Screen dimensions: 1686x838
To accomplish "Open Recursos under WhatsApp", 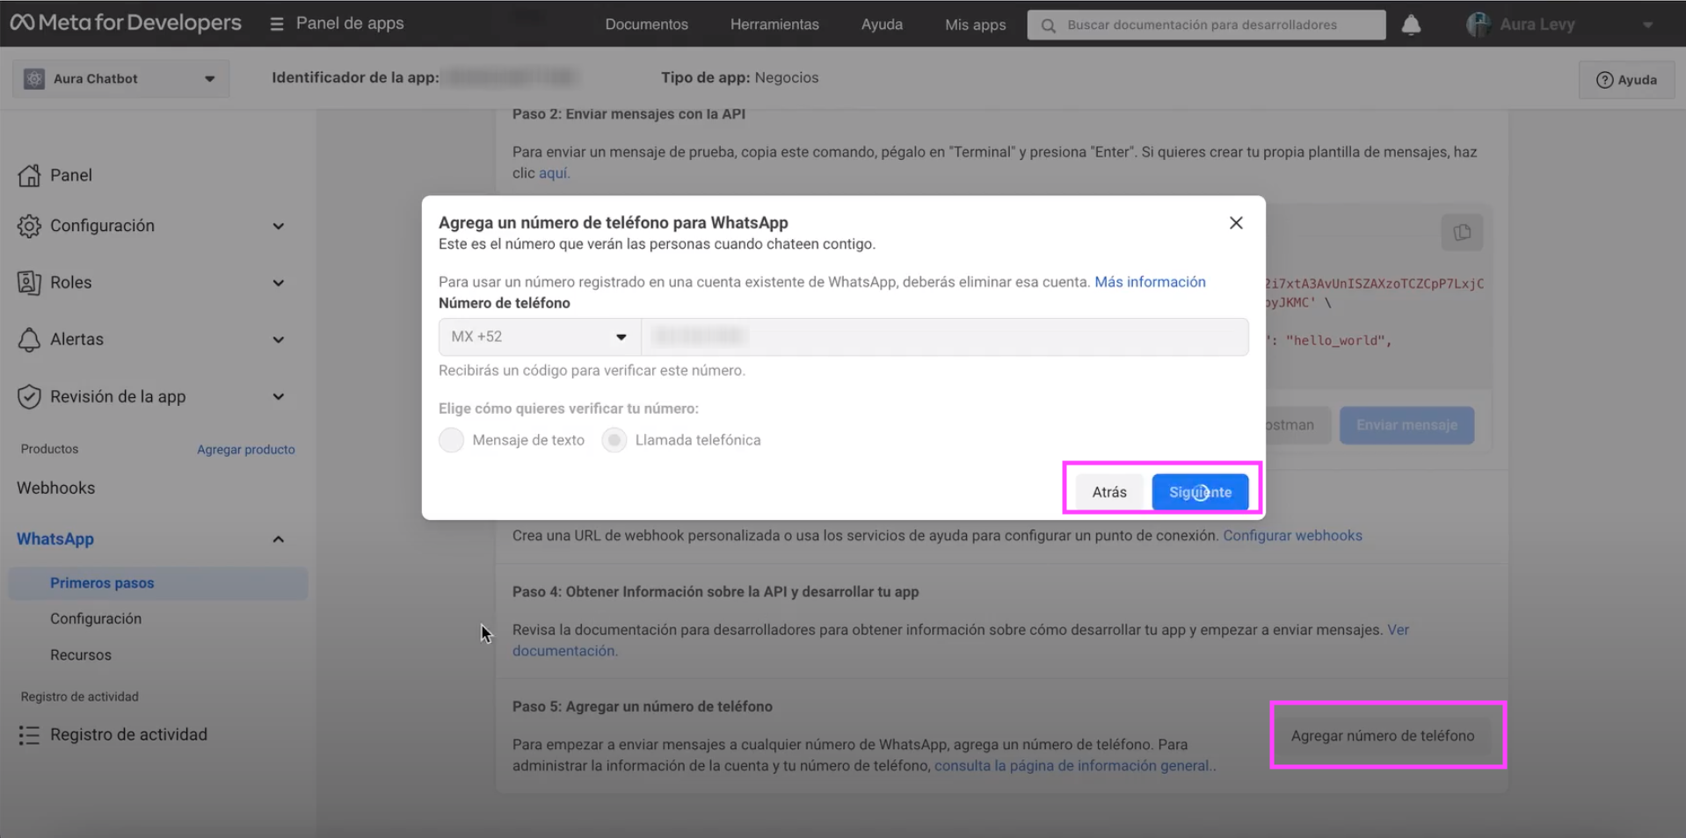I will click(x=81, y=655).
